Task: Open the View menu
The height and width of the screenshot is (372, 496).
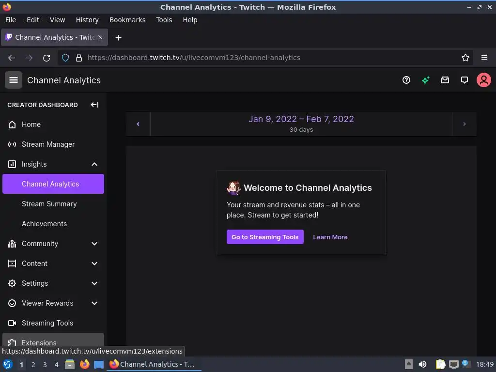Action: coord(57,20)
